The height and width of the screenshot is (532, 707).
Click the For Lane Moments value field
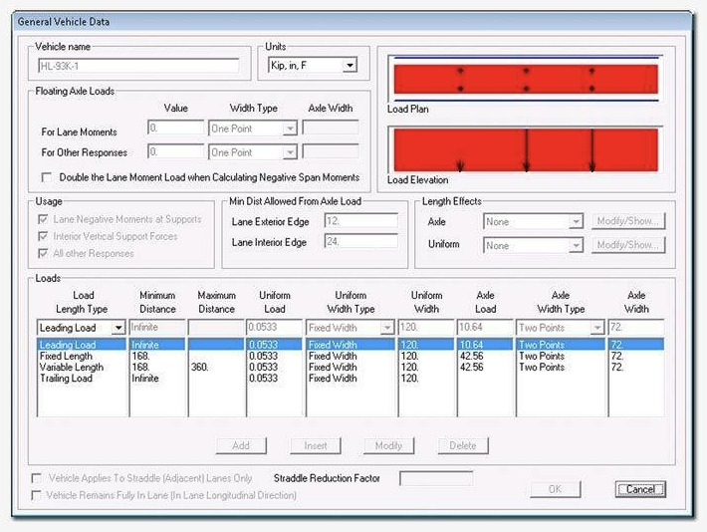click(176, 129)
